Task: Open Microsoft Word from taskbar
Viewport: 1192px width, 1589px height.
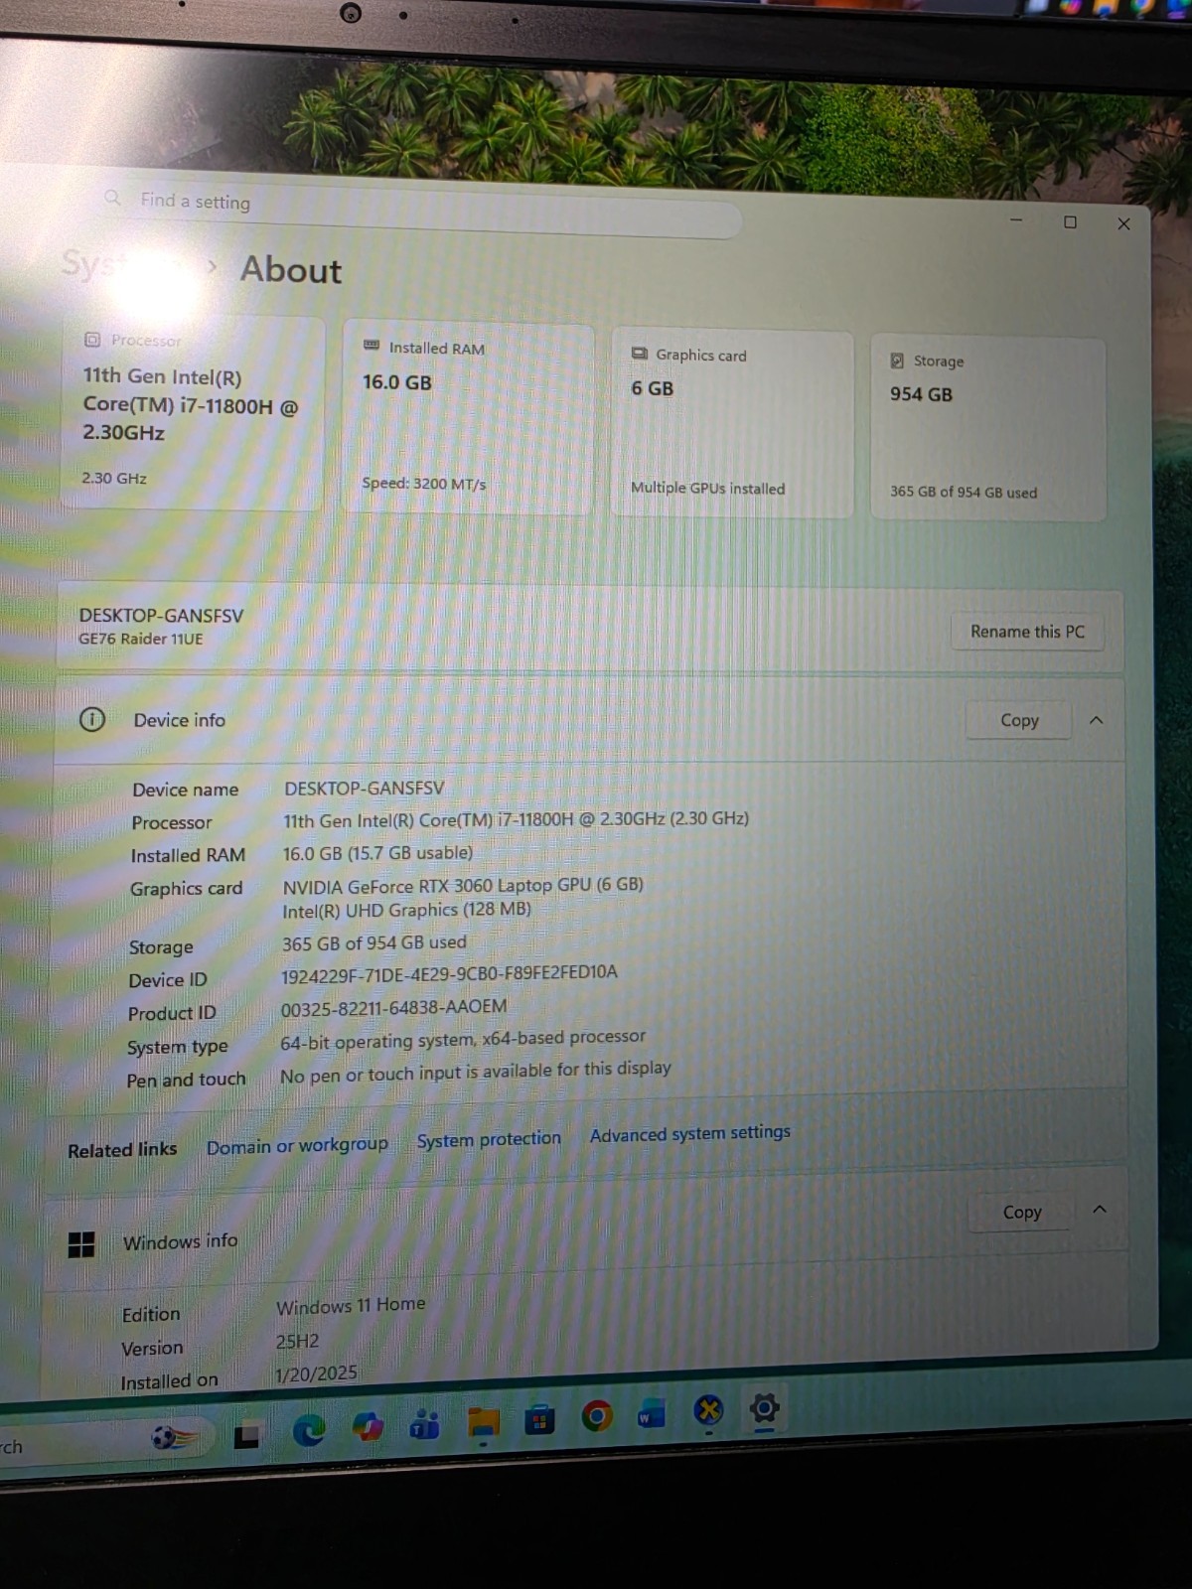Action: click(x=651, y=1413)
